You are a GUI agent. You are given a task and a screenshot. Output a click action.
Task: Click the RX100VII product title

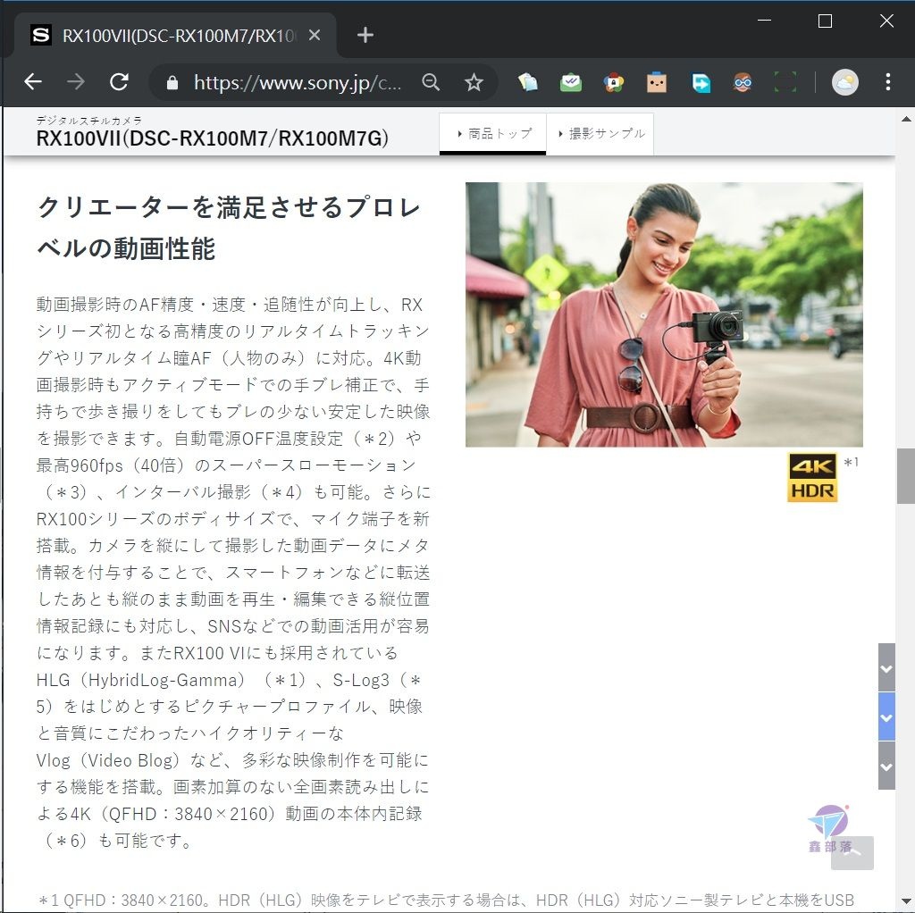coord(213,138)
